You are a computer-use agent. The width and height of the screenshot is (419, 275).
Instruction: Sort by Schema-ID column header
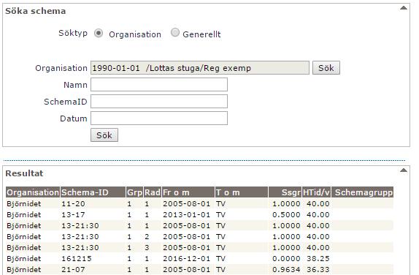tap(93, 192)
